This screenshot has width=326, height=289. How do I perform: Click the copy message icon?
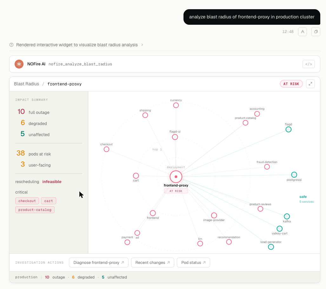[316, 32]
